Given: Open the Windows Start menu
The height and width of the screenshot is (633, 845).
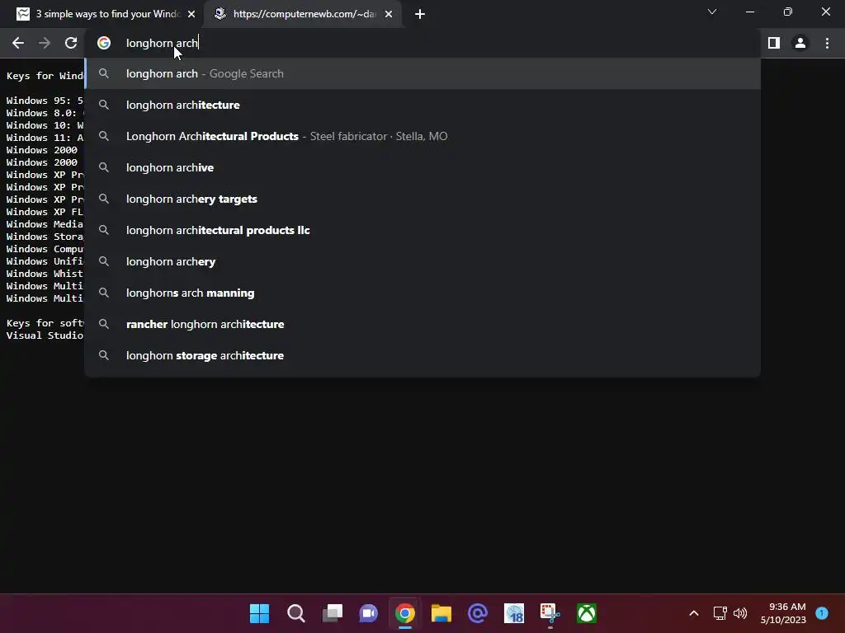Looking at the screenshot, I should 259,613.
